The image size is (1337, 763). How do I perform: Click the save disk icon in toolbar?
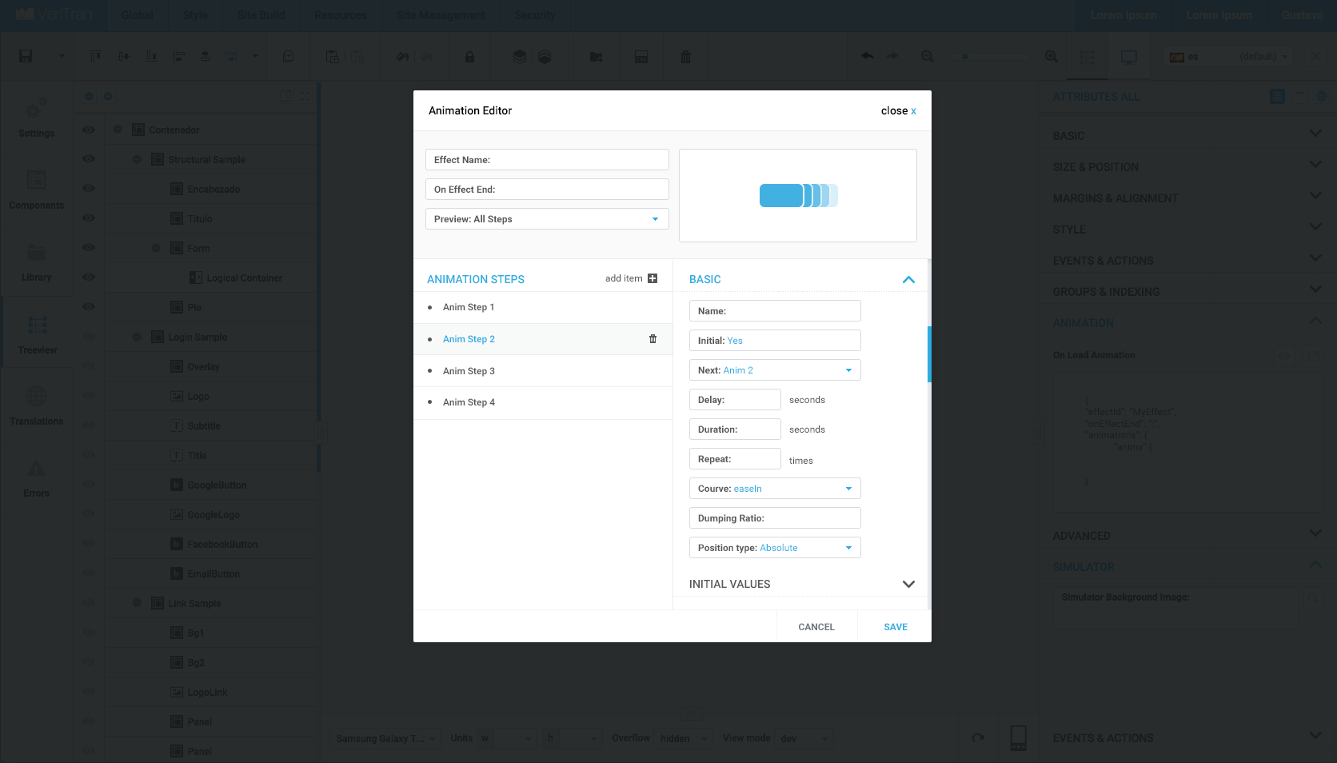coord(26,56)
